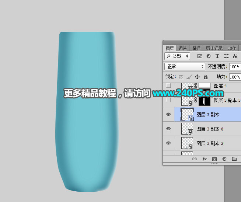The height and width of the screenshot is (202, 241).
Task: Select layer name 图层 3 副本 8
Action: [x=210, y=129]
